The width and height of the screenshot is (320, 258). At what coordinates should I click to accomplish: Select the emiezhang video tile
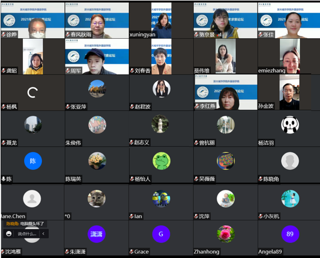click(289, 56)
